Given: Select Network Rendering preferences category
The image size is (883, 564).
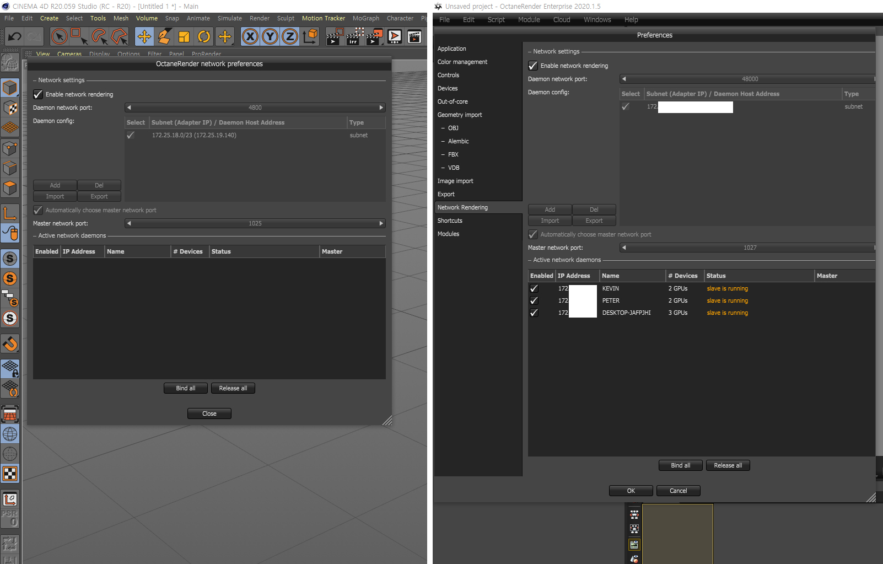Looking at the screenshot, I should point(478,207).
